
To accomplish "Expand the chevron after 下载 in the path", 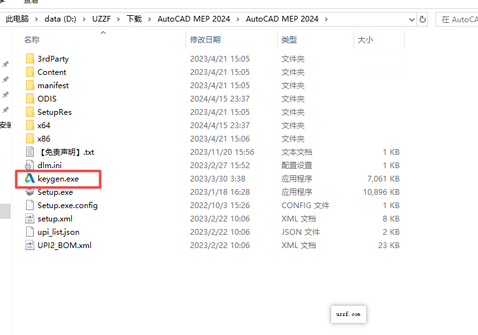I will tap(149, 19).
